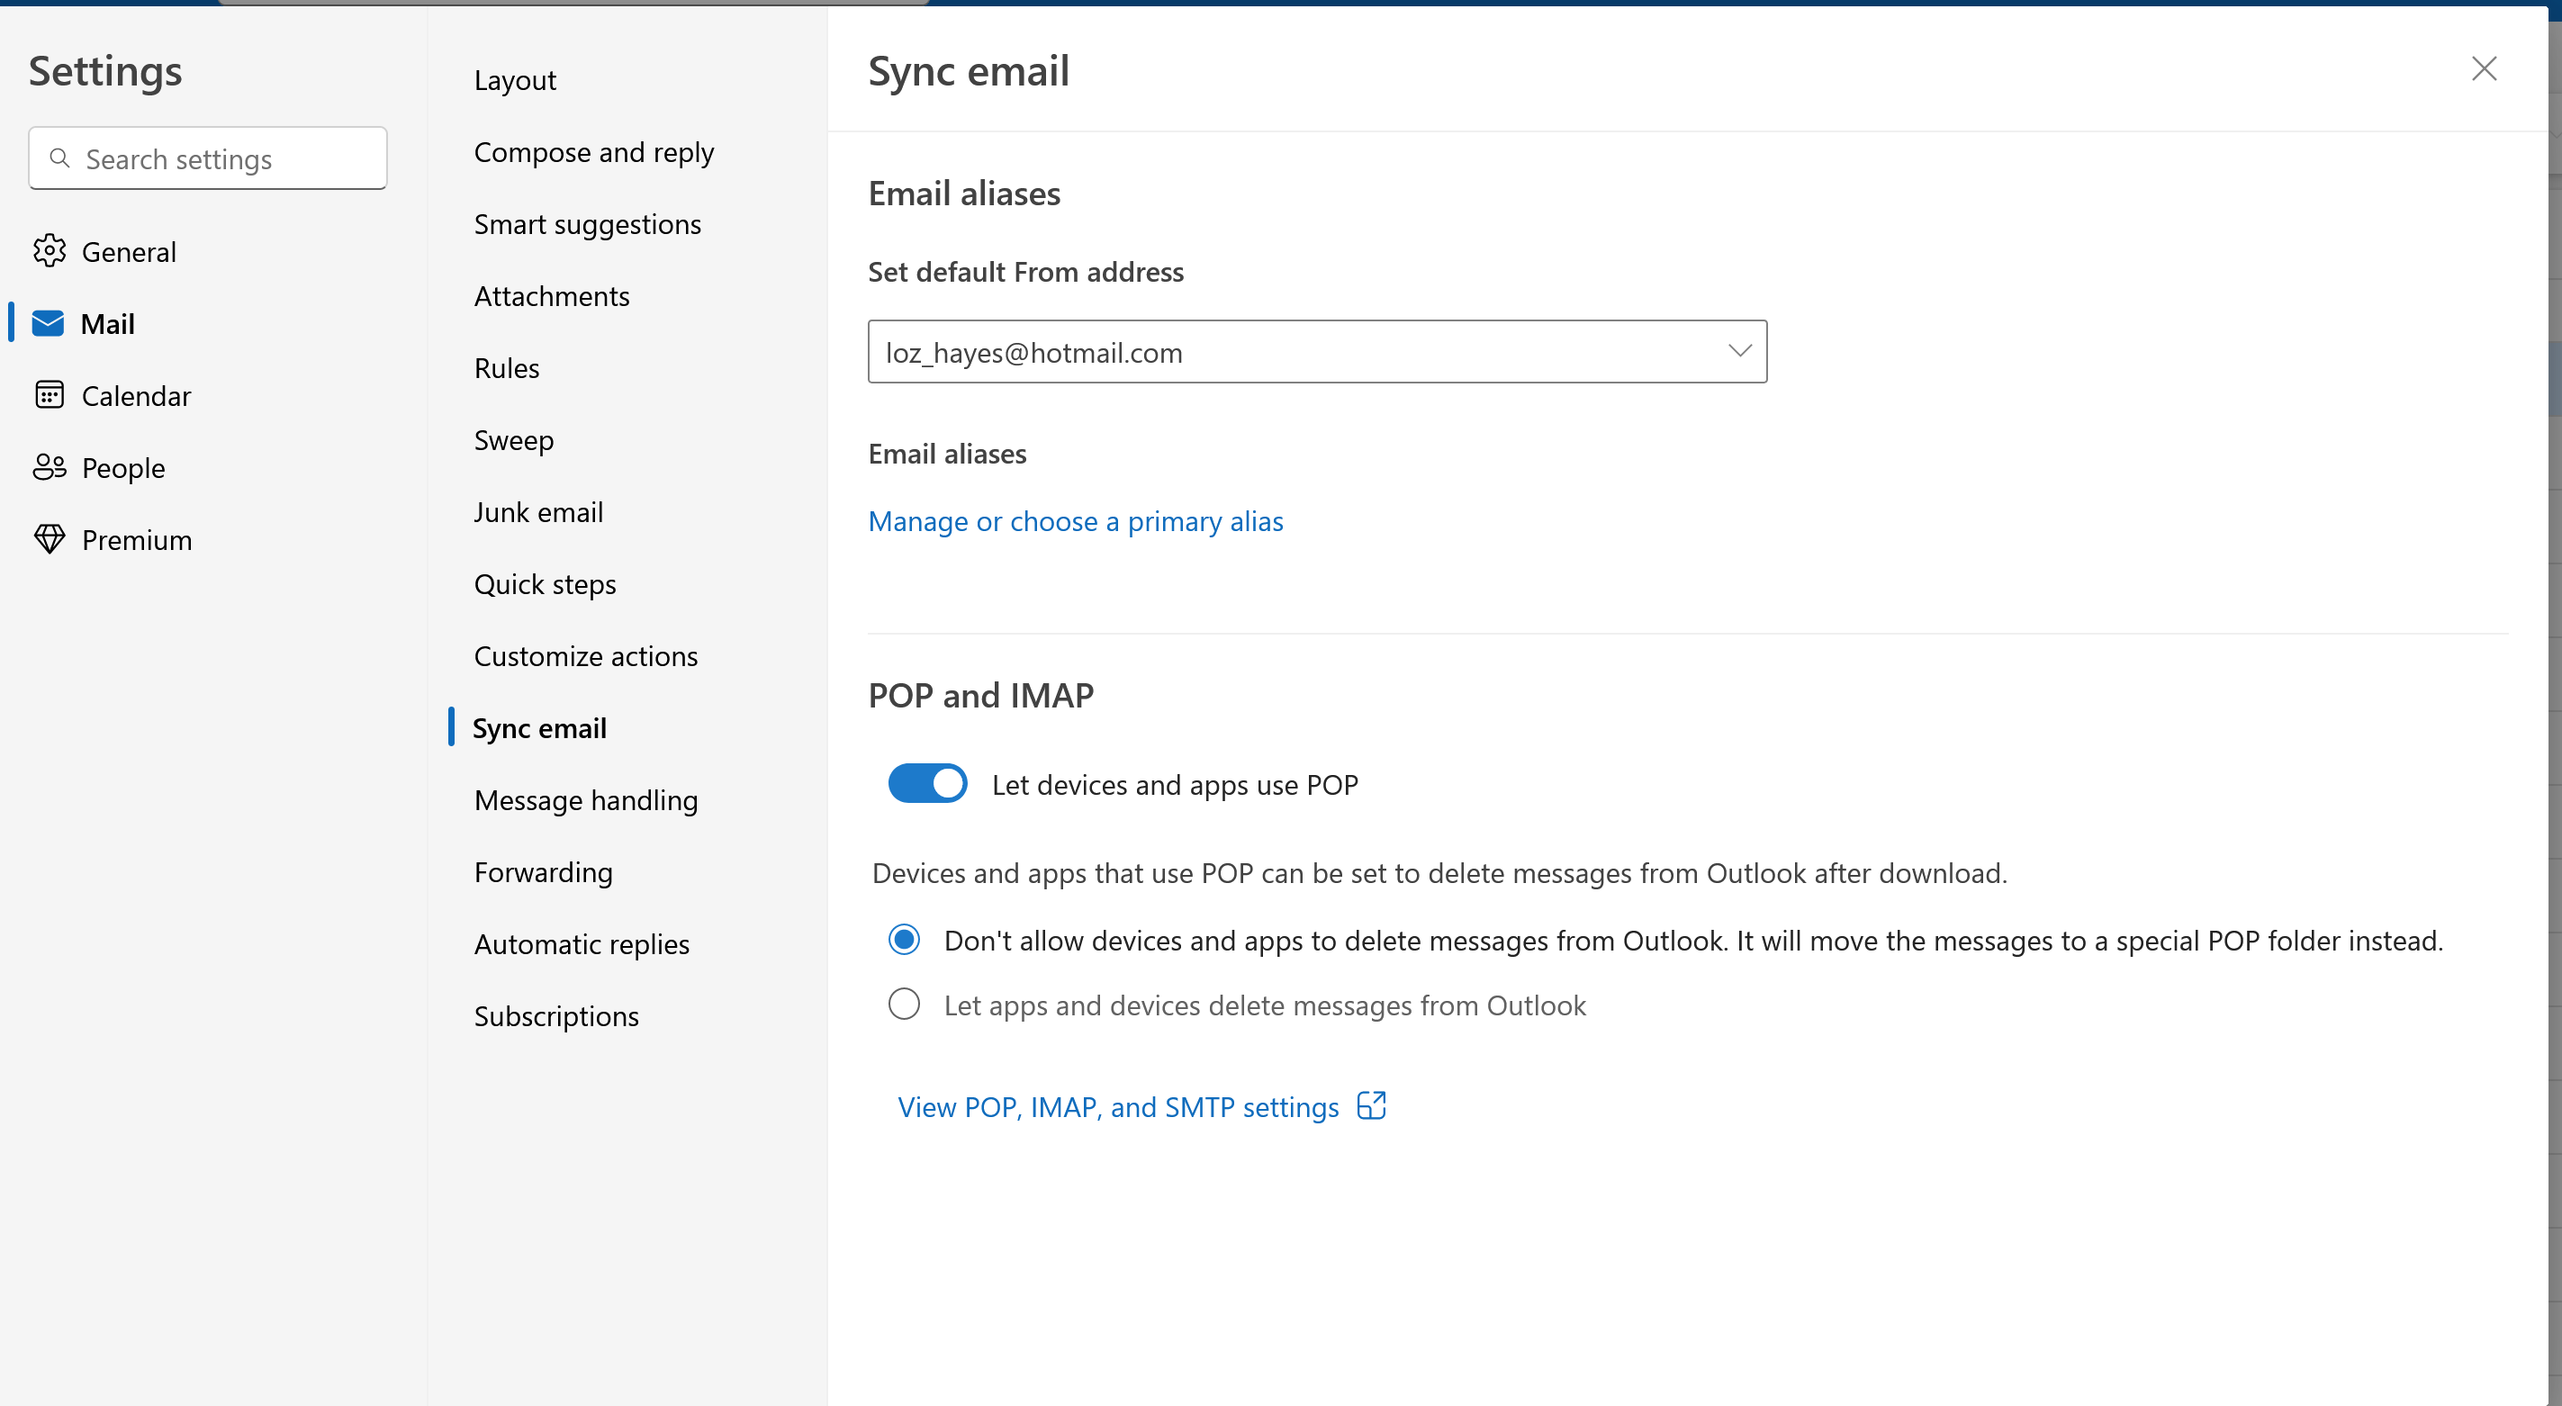Click the Calendar icon in sidebar
This screenshot has width=2562, height=1406.
[49, 396]
